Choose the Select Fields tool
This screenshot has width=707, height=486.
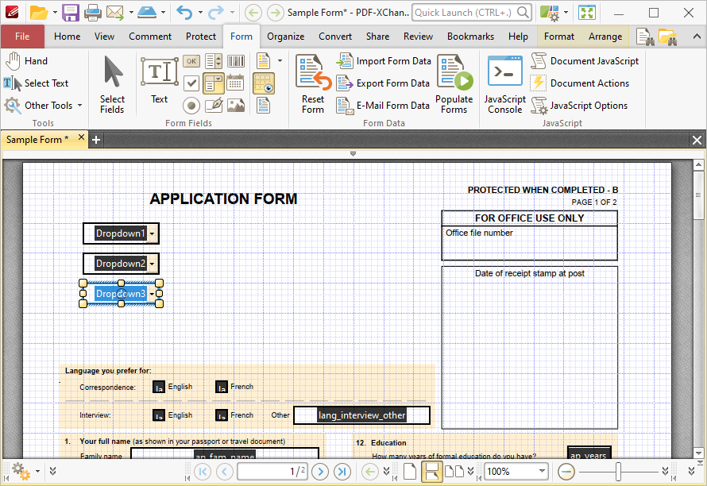(x=112, y=85)
